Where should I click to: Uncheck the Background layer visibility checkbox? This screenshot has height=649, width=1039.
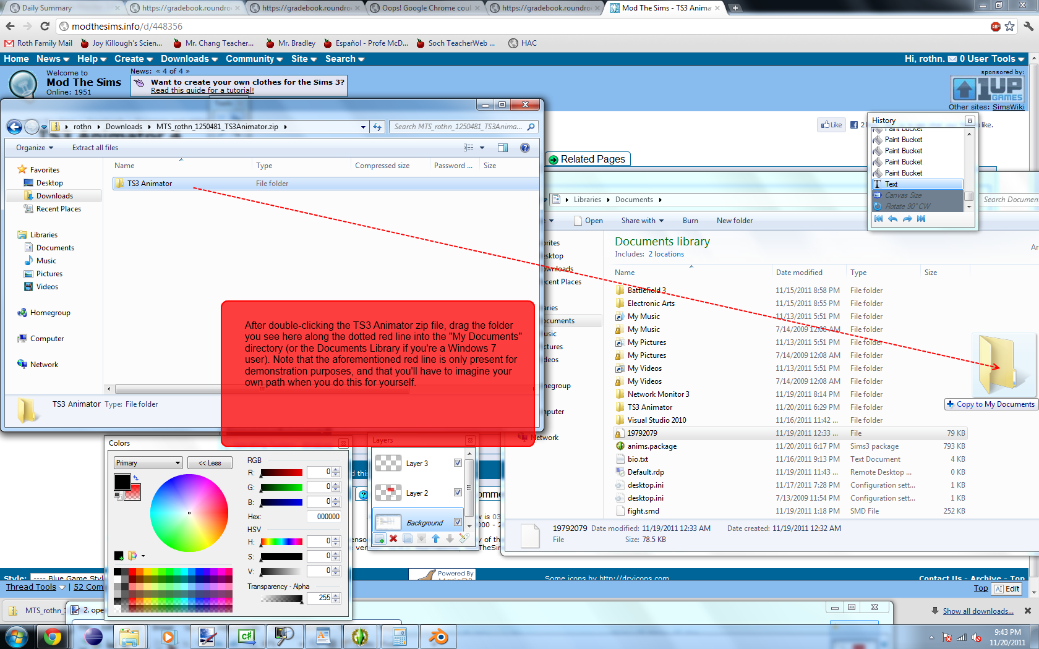pos(458,522)
